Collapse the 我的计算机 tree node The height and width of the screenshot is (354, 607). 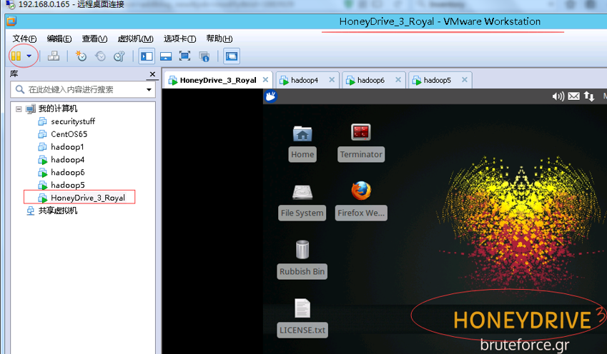coord(19,109)
